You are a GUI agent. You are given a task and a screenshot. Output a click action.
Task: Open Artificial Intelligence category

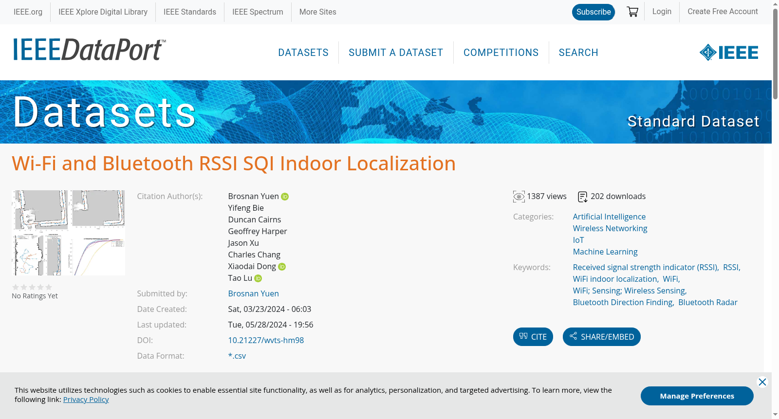(x=609, y=217)
